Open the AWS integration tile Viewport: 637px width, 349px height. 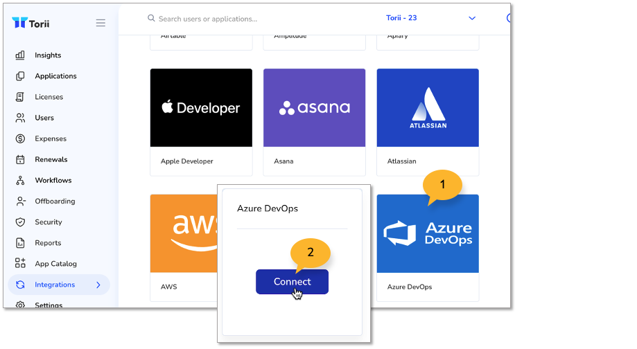pos(184,247)
